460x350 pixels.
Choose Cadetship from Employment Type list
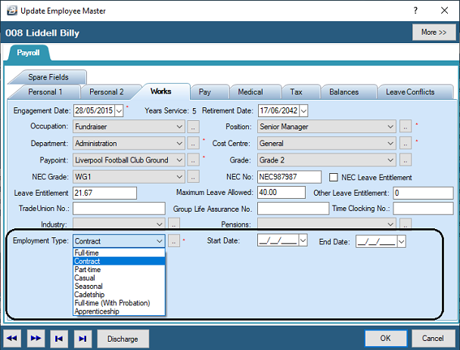119,295
